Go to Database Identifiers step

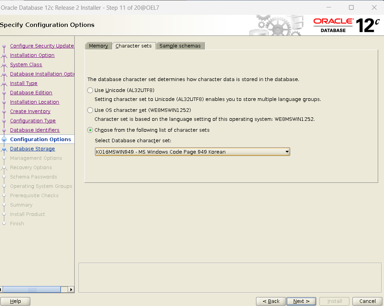coord(35,130)
